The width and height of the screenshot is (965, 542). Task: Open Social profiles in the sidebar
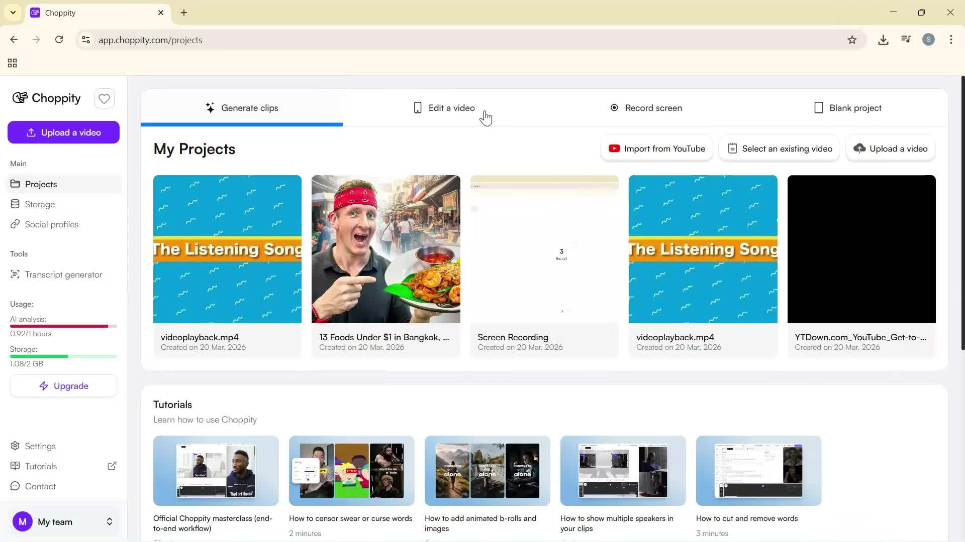click(x=51, y=224)
